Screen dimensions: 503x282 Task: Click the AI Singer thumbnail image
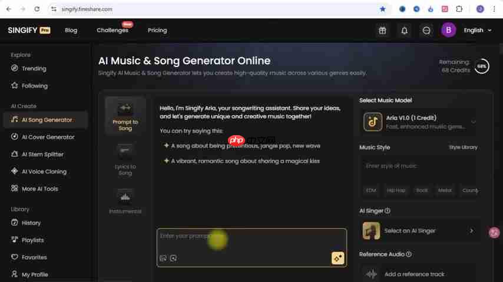tap(371, 231)
